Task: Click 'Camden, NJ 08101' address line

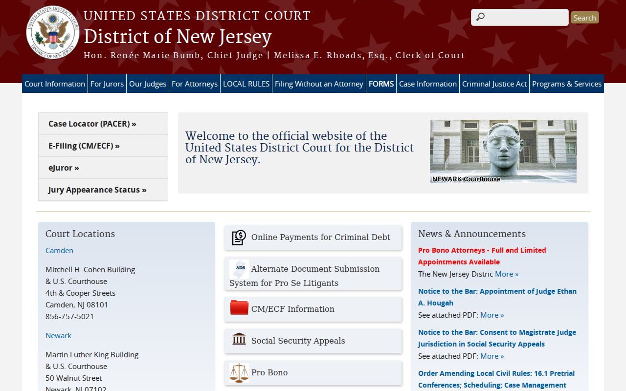Action: pyautogui.click(x=77, y=304)
